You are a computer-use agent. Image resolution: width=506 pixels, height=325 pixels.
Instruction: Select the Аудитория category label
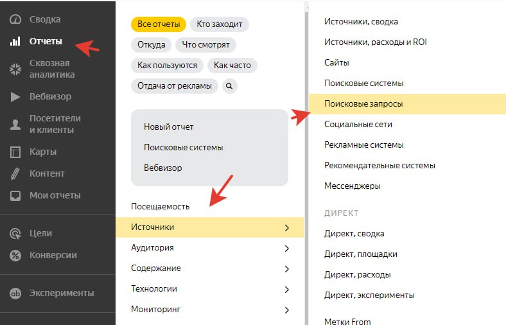click(152, 248)
